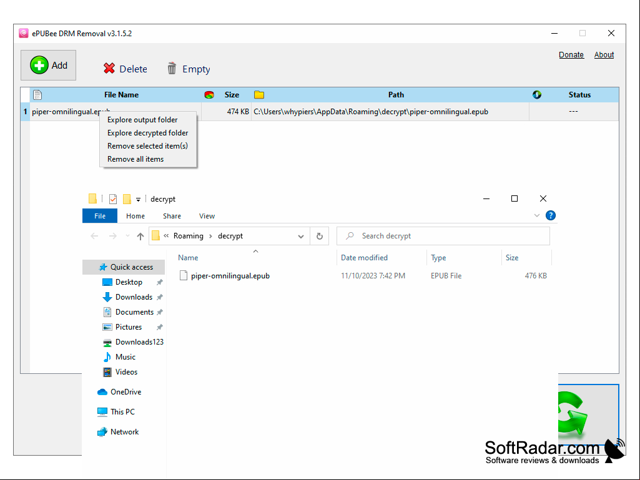
Task: Open Downloads in the navigation pane
Action: click(x=134, y=297)
